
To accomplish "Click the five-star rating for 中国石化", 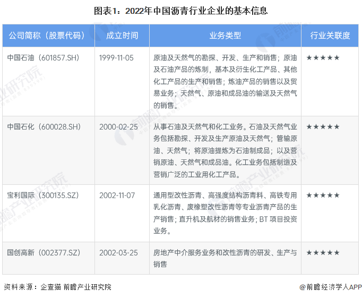I will coord(323,127).
